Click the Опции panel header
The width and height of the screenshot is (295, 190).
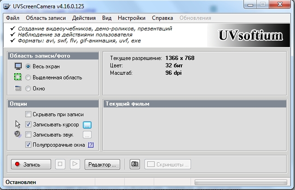[53, 104]
